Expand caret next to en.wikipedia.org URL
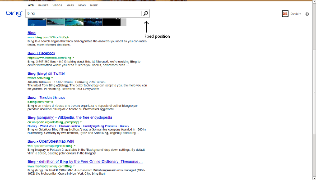The image size is (316, 180). click(81, 122)
